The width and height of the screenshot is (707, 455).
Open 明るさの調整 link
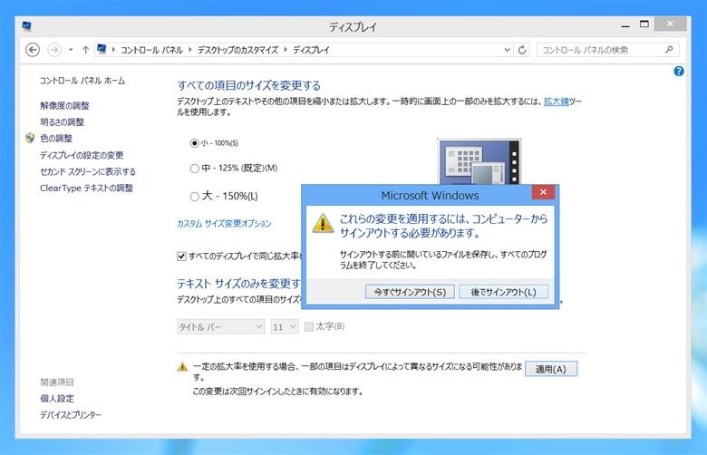tap(63, 122)
